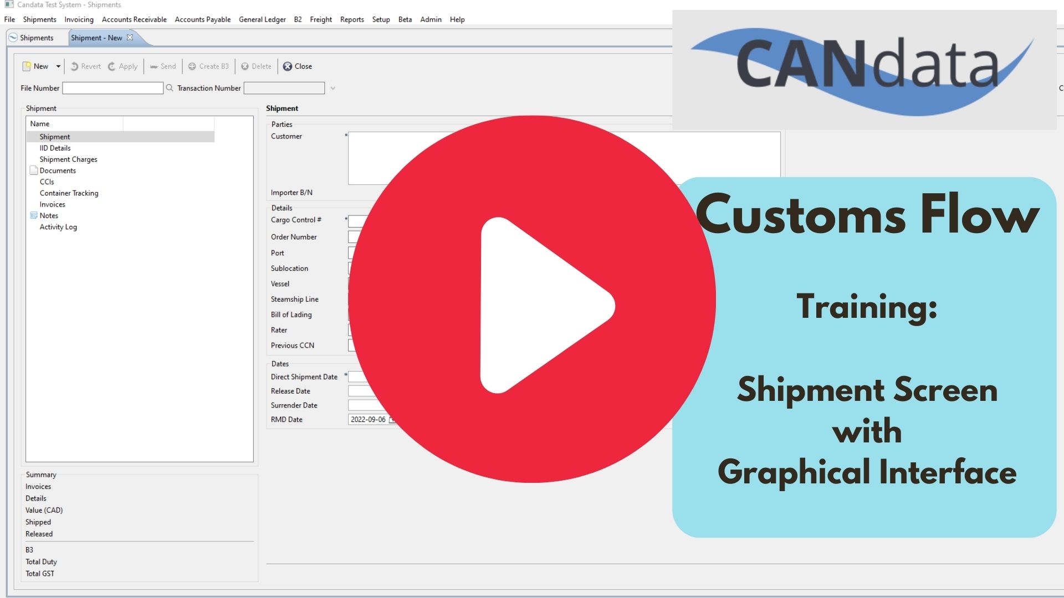Click the Transaction Number field
The image size is (1064, 598).
[x=284, y=88]
